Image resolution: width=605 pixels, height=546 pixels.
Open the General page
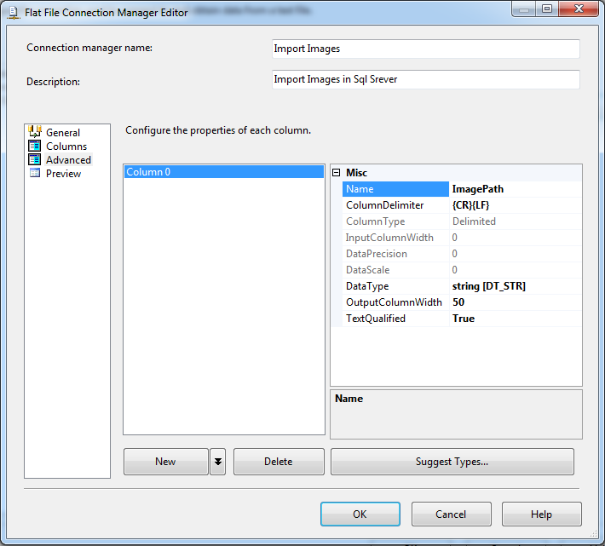(x=63, y=133)
